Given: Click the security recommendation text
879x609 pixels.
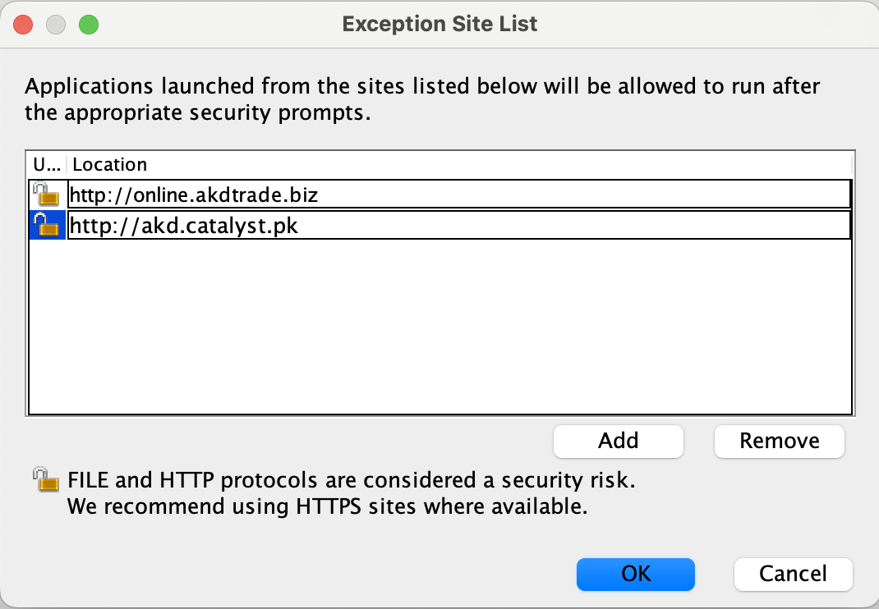Looking at the screenshot, I should tap(329, 492).
